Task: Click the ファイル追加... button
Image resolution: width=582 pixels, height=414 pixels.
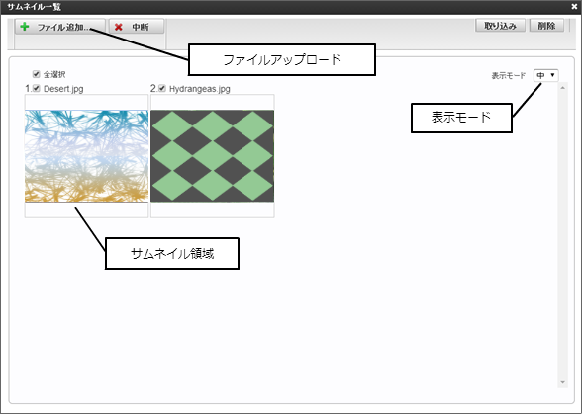Action: [x=60, y=27]
